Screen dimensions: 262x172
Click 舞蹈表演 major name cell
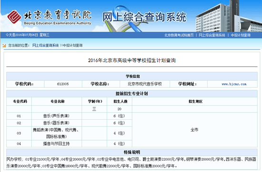[x=57, y=133]
